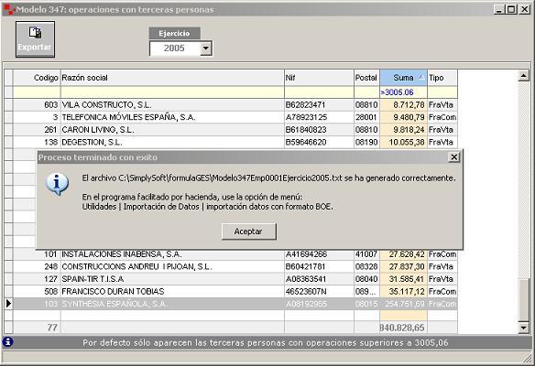Click Suma value 35.117,12

click(404, 291)
